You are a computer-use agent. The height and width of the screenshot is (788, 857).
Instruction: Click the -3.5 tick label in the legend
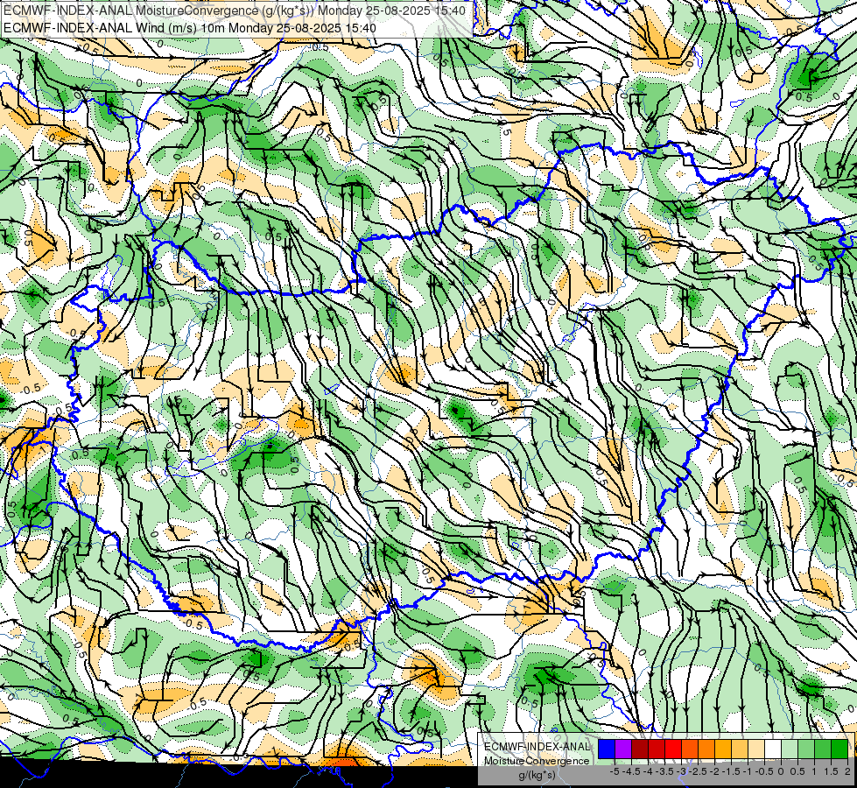pos(664,771)
